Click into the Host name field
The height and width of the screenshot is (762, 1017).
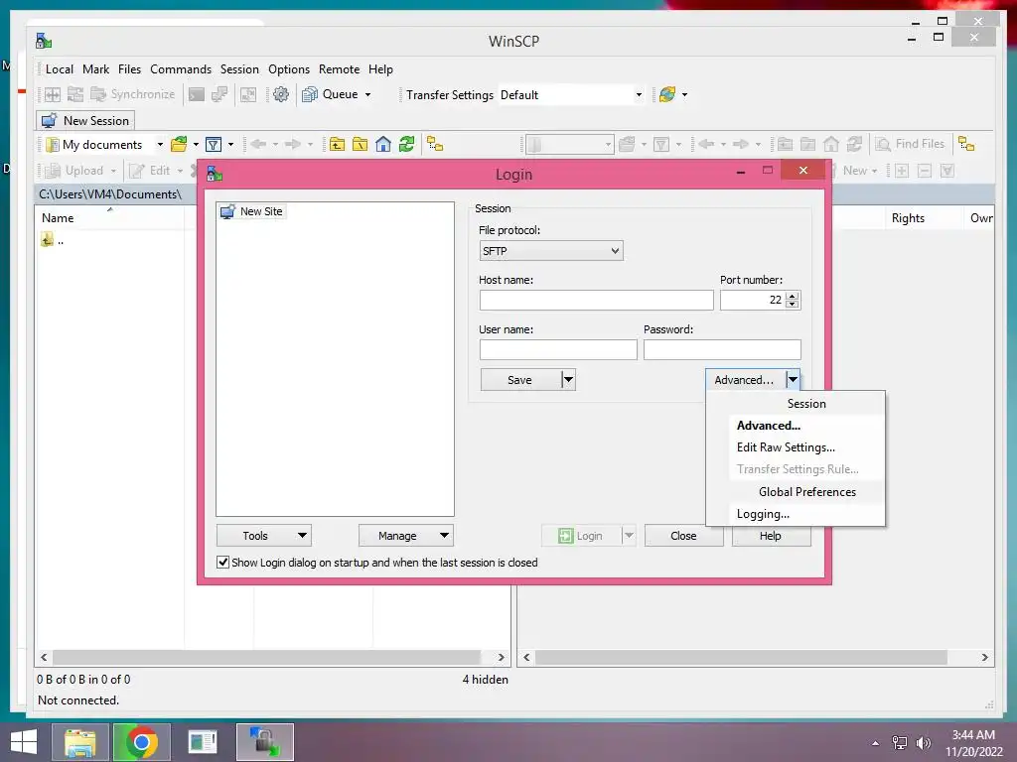pos(596,300)
